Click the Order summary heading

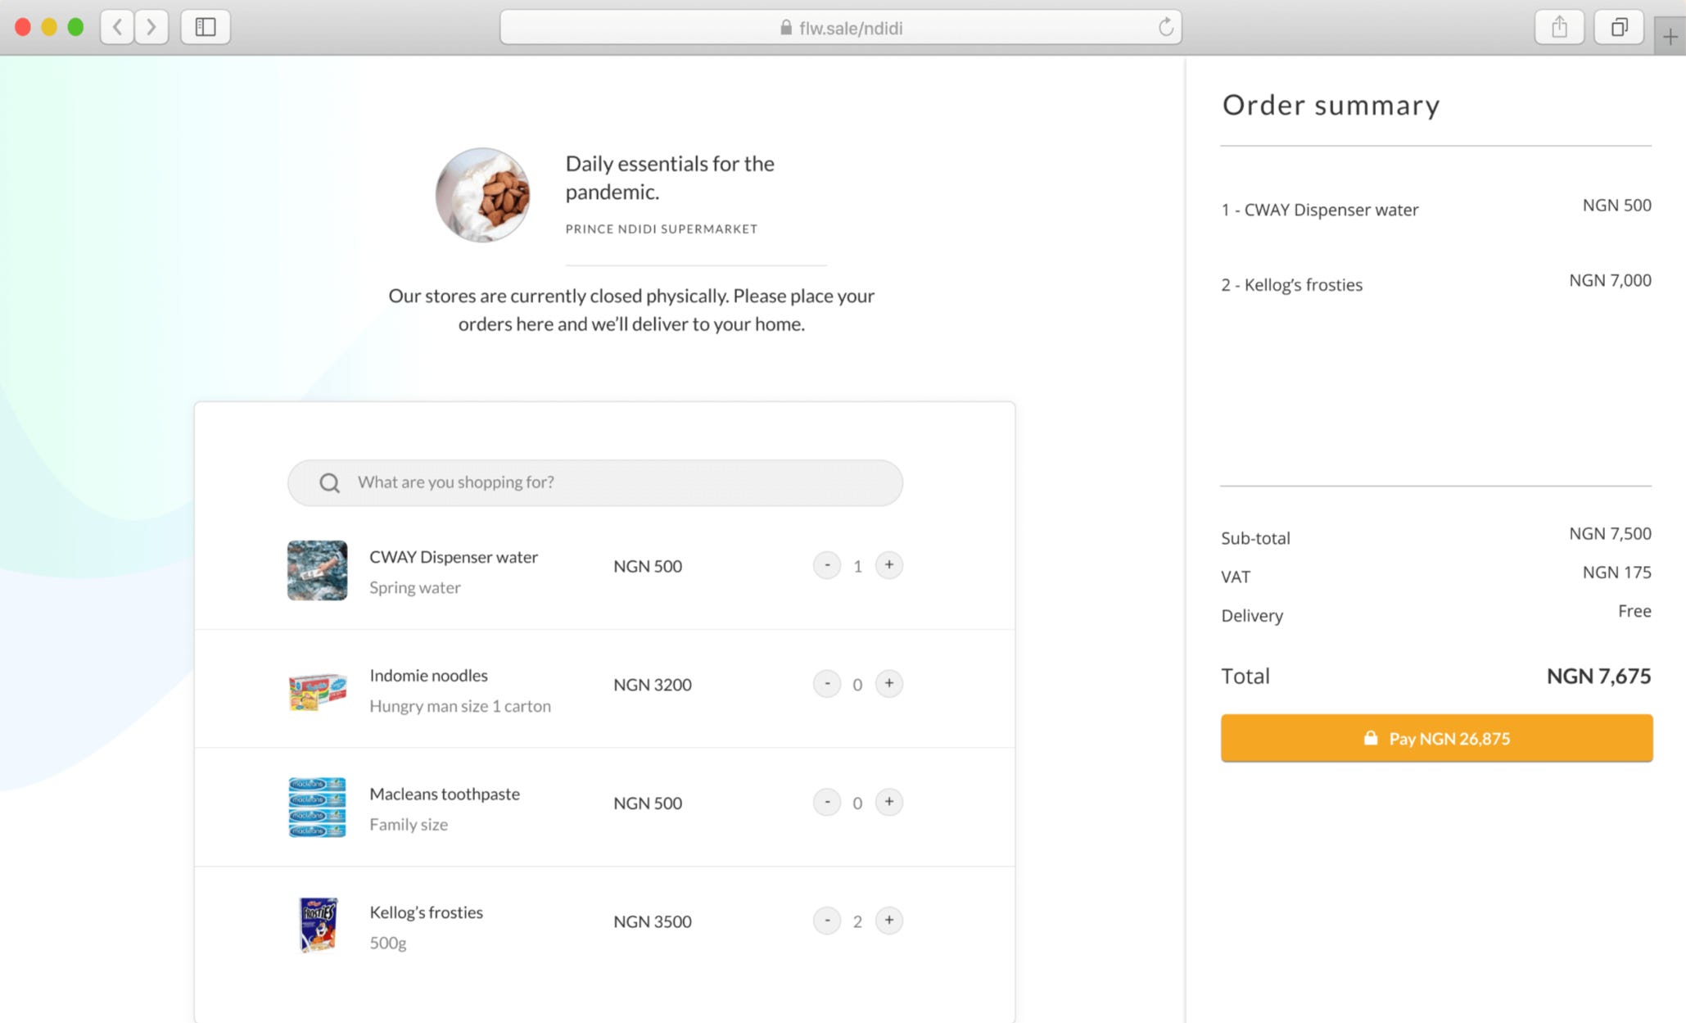(x=1331, y=105)
